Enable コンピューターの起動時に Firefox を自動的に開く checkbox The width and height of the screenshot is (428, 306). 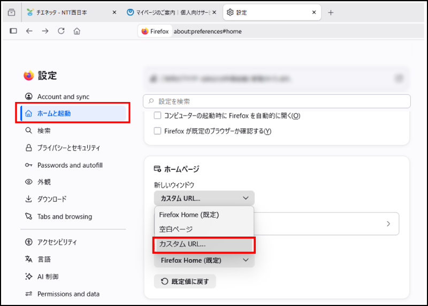(157, 115)
